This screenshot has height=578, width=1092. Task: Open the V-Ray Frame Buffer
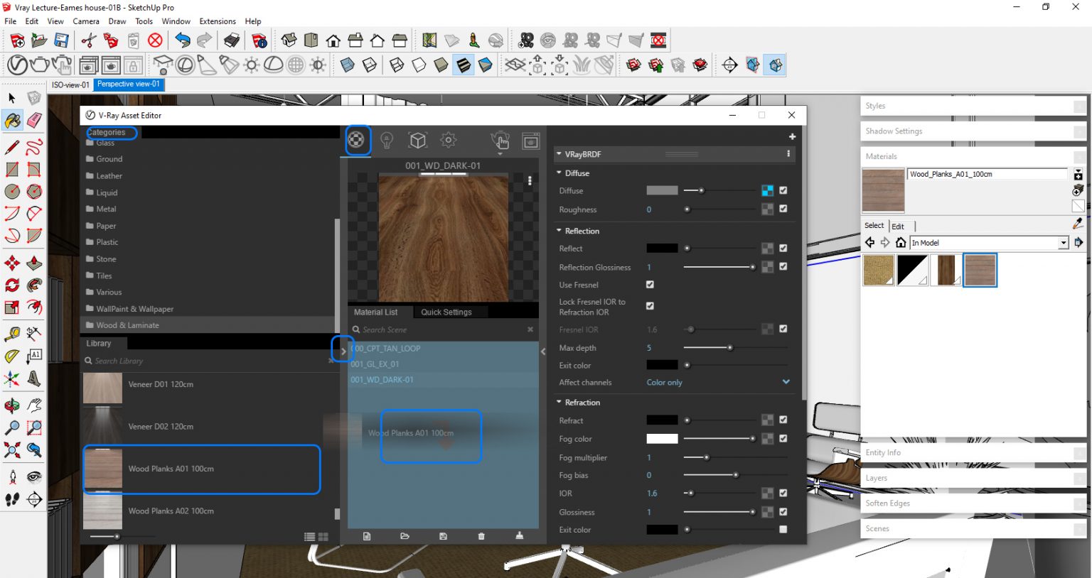(530, 140)
